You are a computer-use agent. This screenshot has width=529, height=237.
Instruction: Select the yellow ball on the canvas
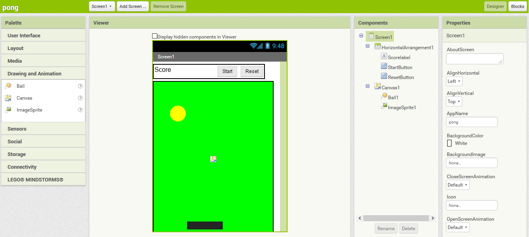click(178, 114)
